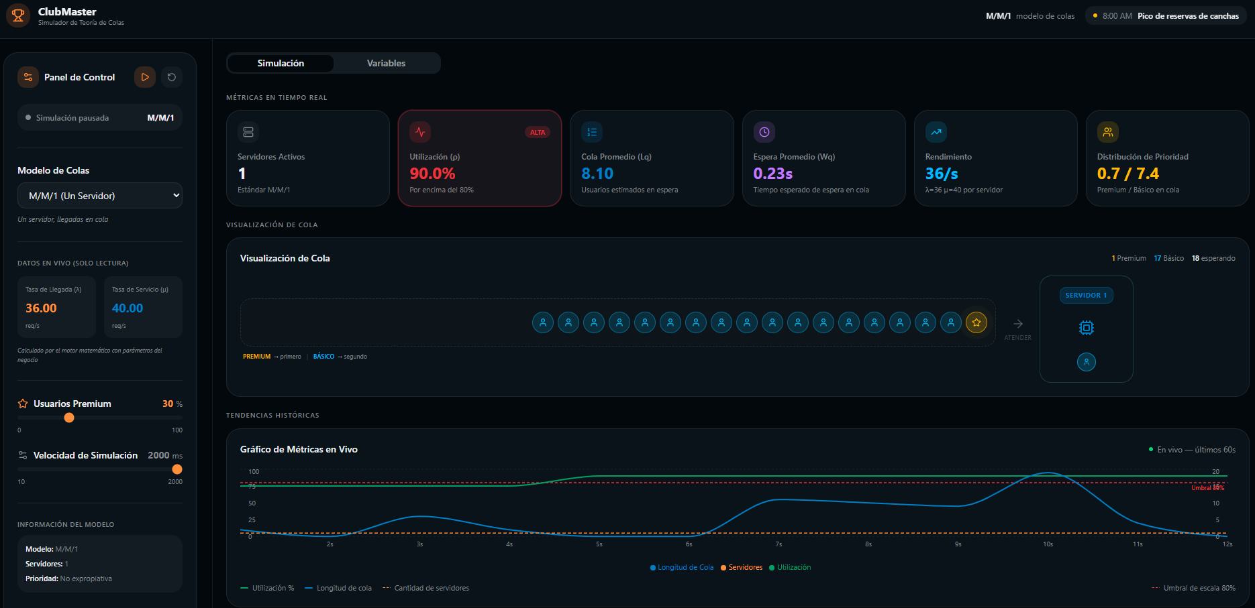
Task: Click the ALTA badge on Utilización card
Action: (x=538, y=132)
